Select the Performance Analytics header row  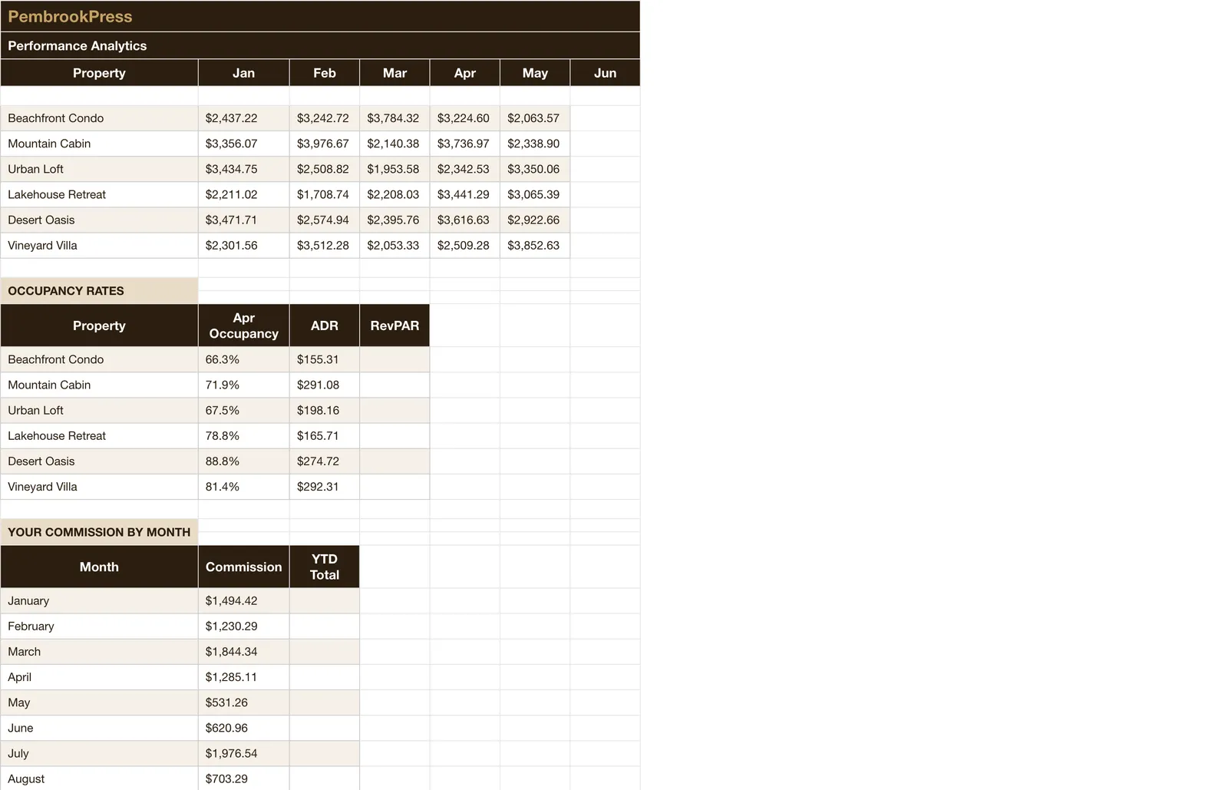[320, 45]
